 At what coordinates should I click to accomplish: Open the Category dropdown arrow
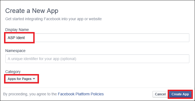(34, 79)
